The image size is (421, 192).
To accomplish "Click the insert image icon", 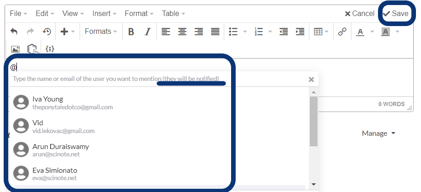I will pyautogui.click(x=15, y=48).
